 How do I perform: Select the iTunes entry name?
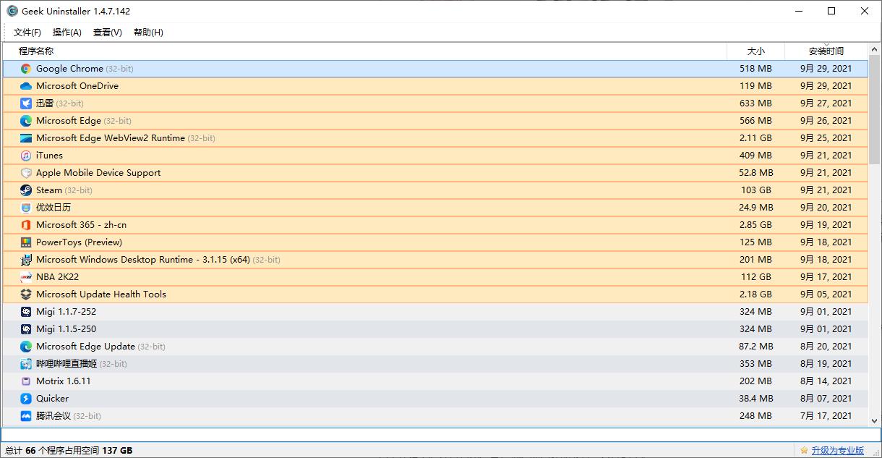tap(49, 156)
